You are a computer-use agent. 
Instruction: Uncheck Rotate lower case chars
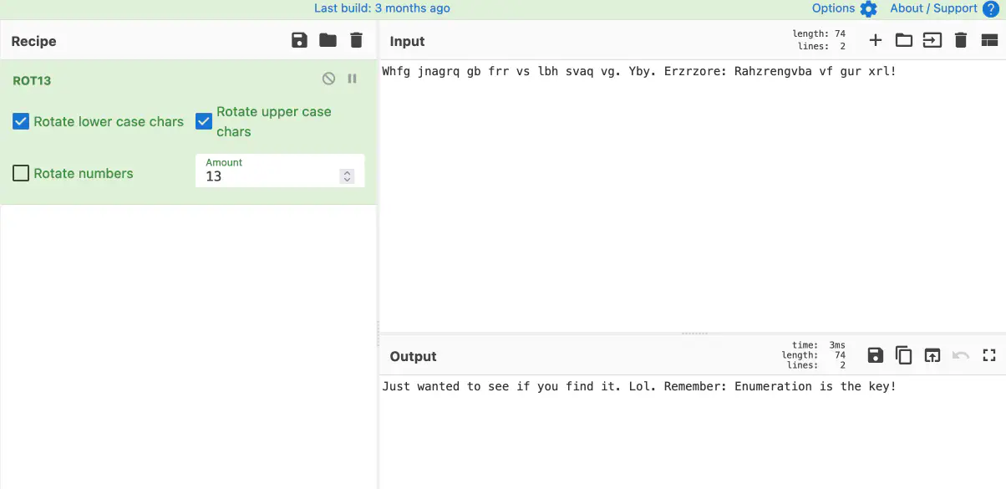[21, 122]
